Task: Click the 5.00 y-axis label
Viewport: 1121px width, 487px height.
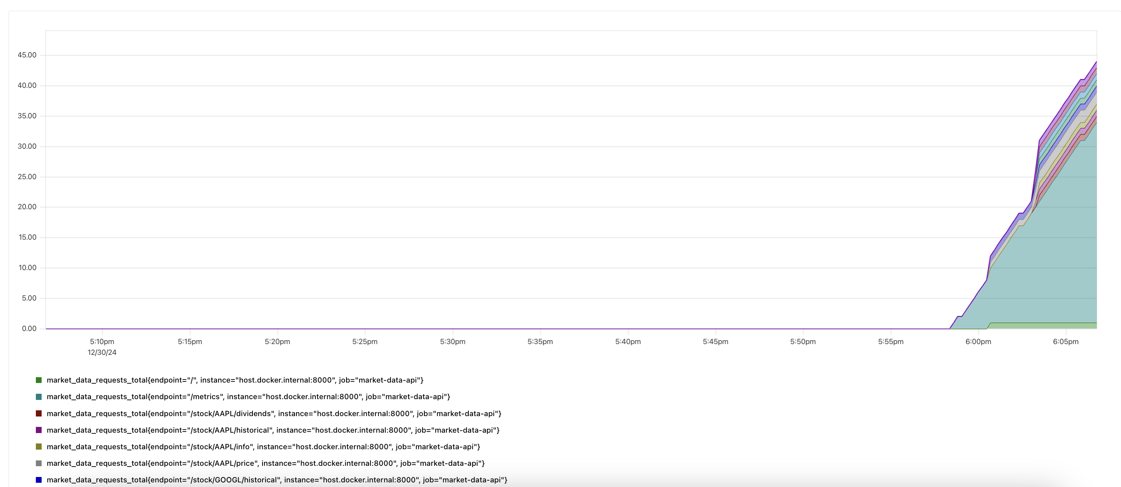Action: tap(29, 298)
